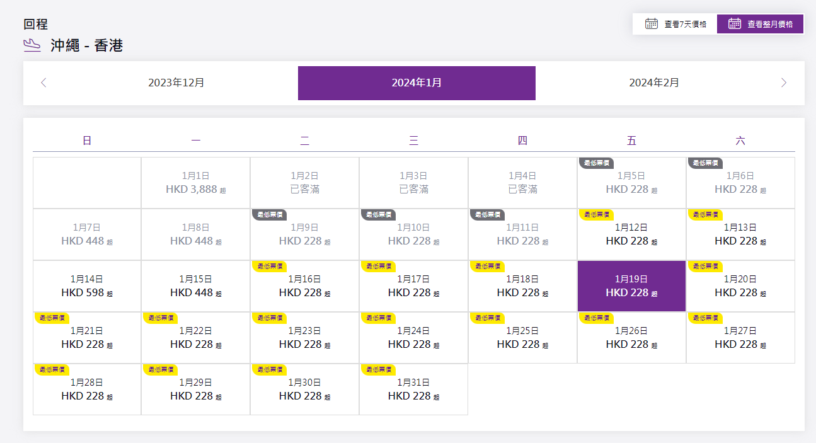Select the 2023年12月 month tab

[176, 83]
